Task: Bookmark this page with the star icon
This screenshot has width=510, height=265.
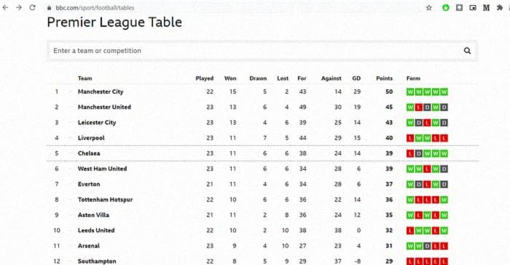Action: [x=429, y=8]
